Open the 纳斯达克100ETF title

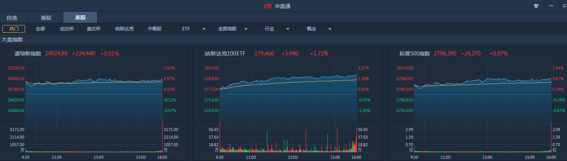225,54
